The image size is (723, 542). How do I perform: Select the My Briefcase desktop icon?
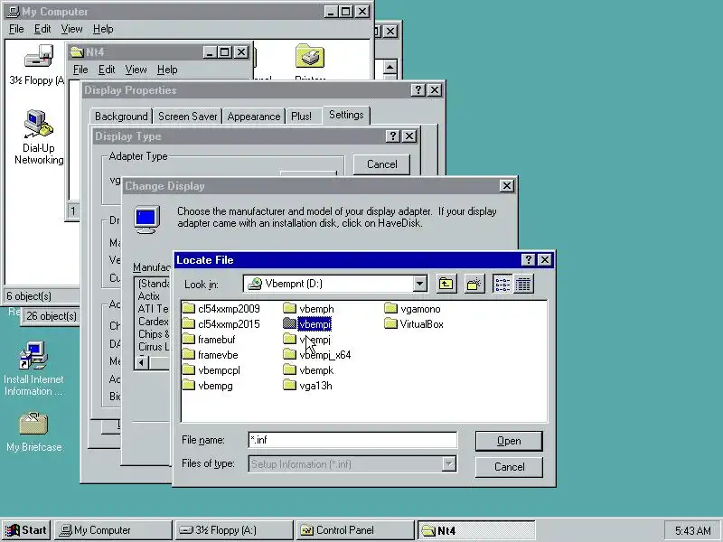33,432
